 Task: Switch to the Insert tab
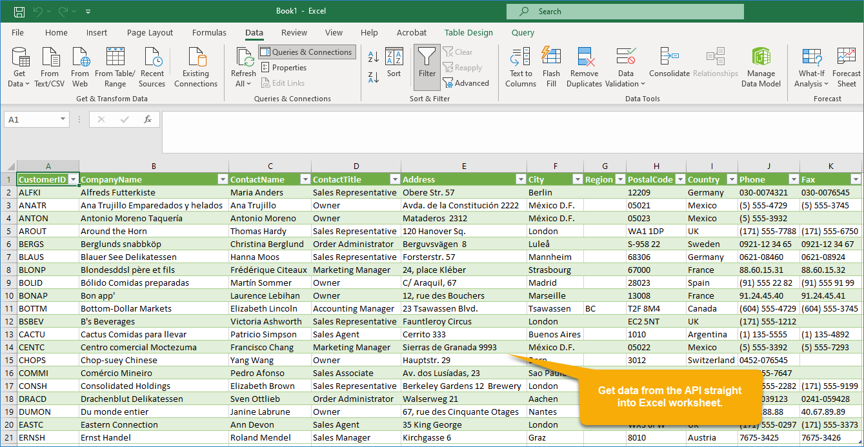coord(97,33)
